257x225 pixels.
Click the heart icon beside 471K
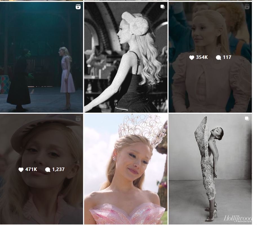point(21,170)
